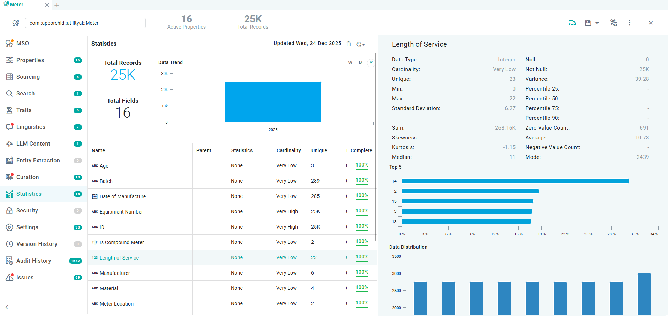The image size is (669, 317).
Task: Collapse the sidebar with the bottom-left chevron
Action: pos(7,307)
